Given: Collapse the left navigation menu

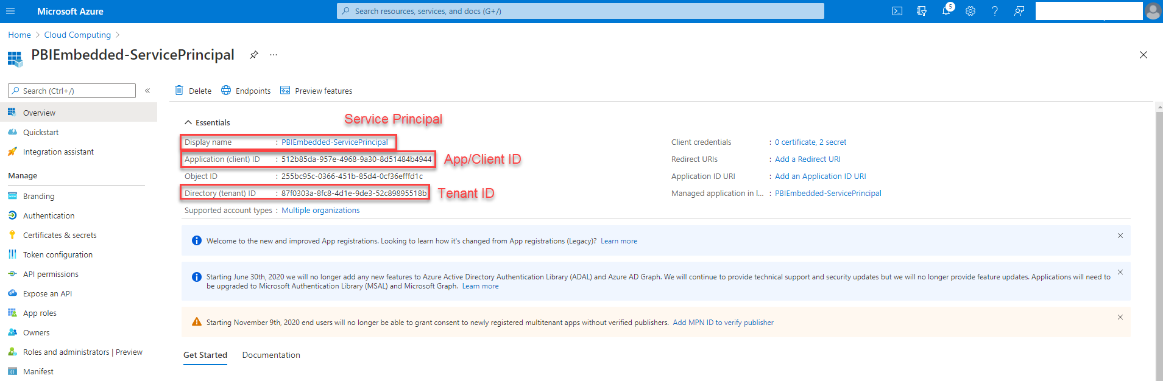Looking at the screenshot, I should 147,91.
